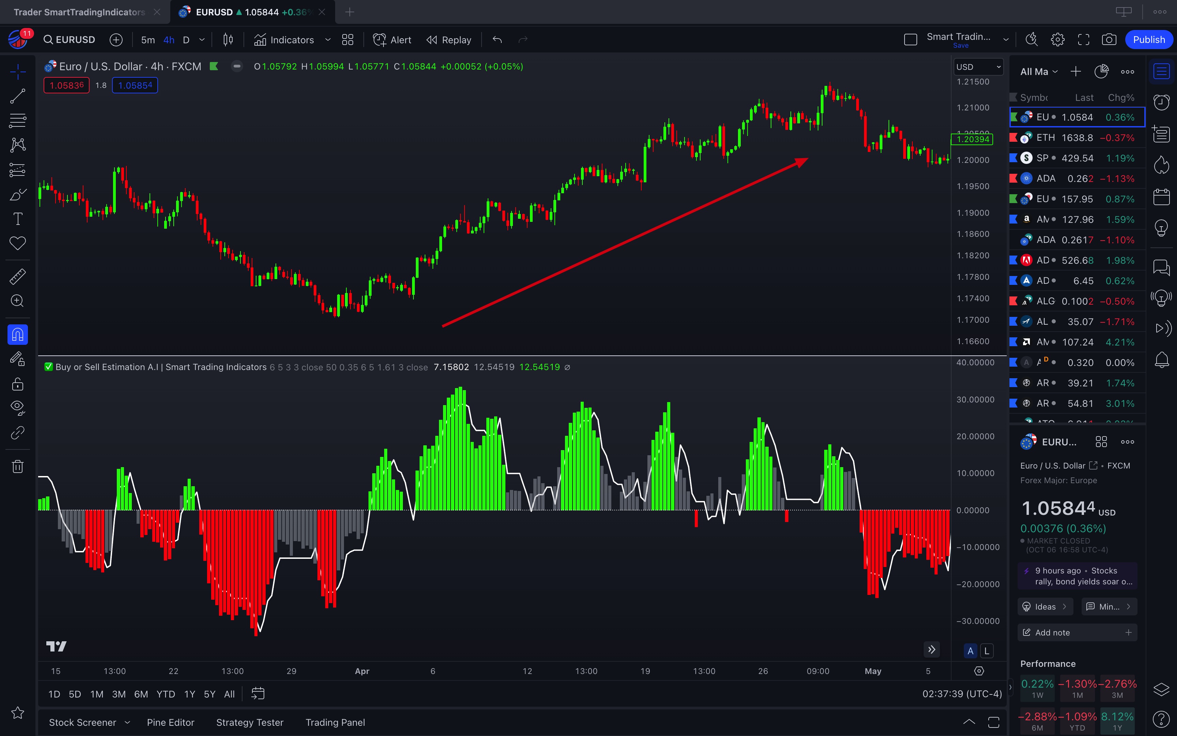Viewport: 1177px width, 736px height.
Task: Open the alerts clock icon in right sidebar
Action: [1161, 102]
